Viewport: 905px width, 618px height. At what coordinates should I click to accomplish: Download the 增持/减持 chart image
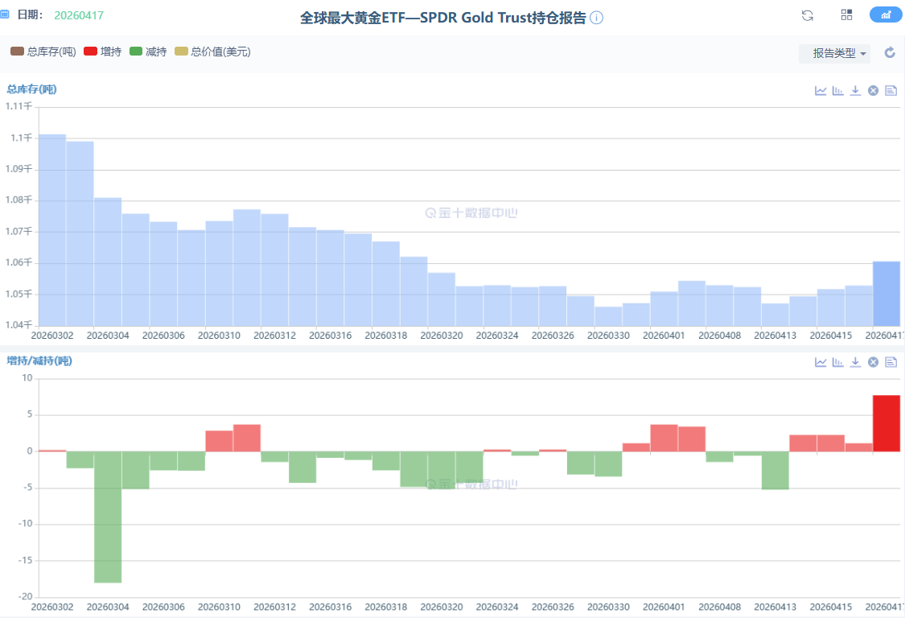[x=855, y=362]
